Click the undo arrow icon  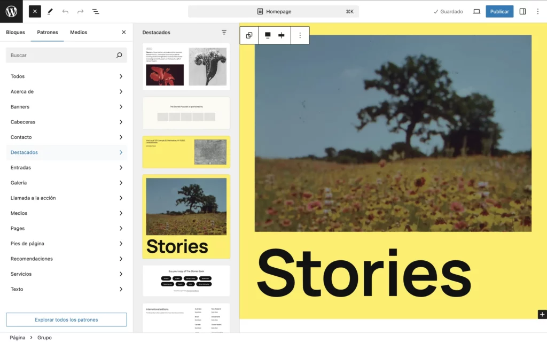tap(65, 11)
